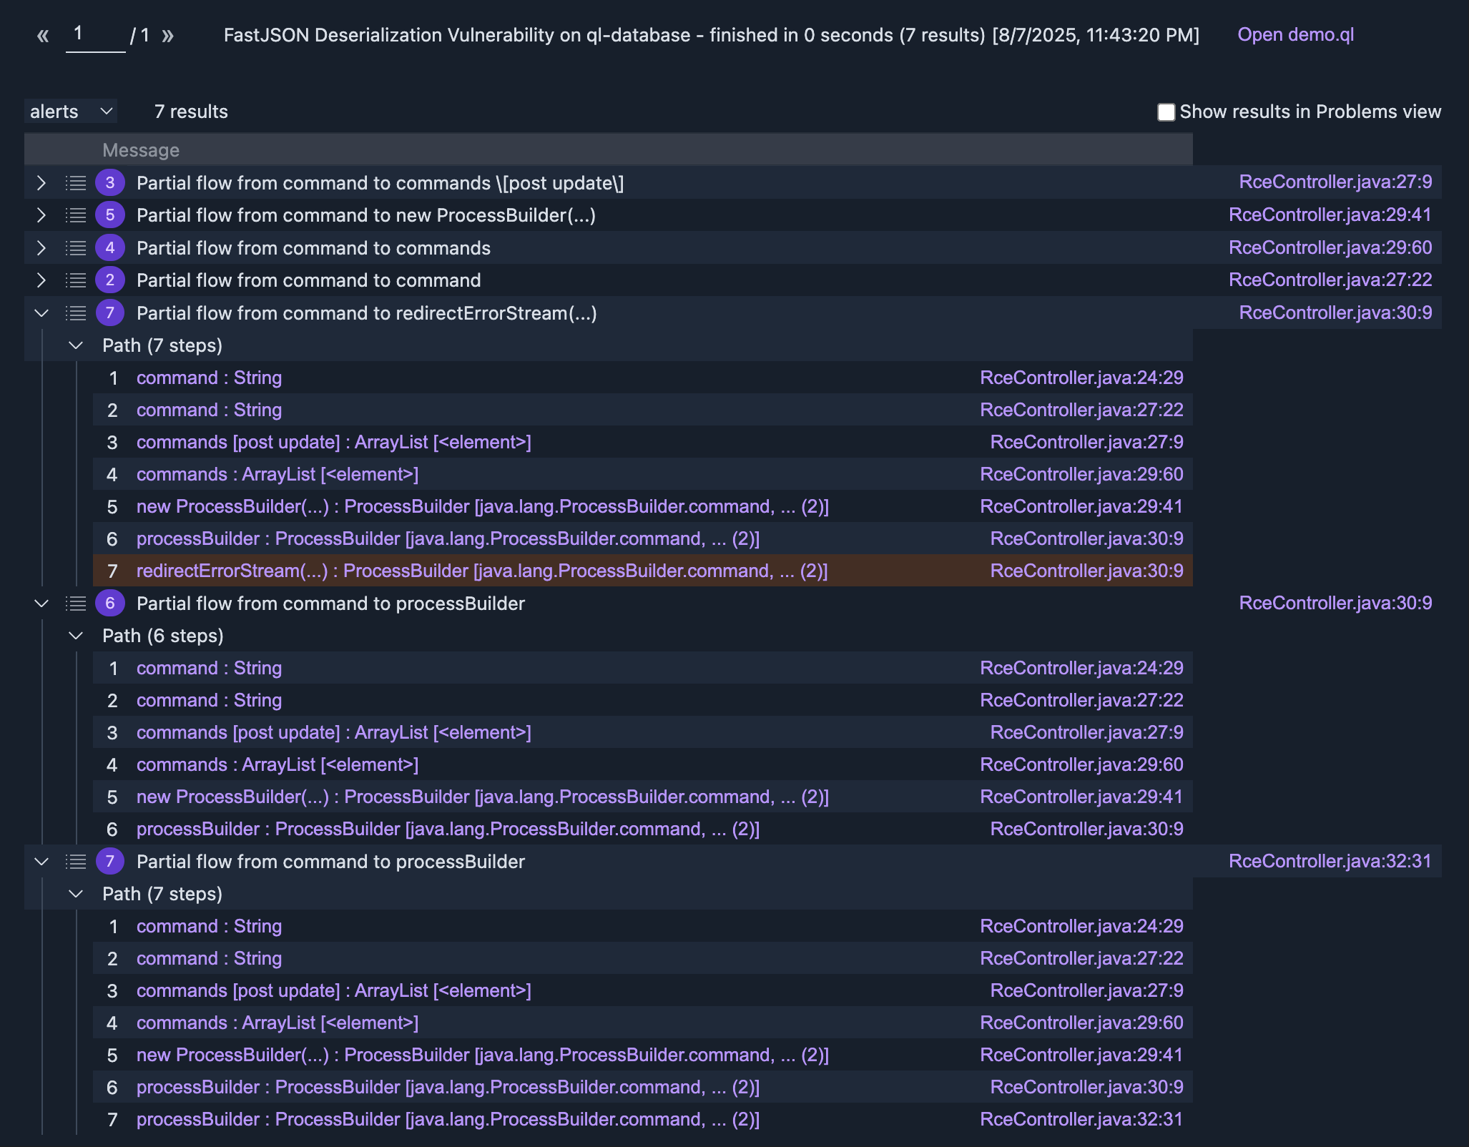Expand the 'Partial flow from command to commands' result
The height and width of the screenshot is (1147, 1469).
coord(41,248)
